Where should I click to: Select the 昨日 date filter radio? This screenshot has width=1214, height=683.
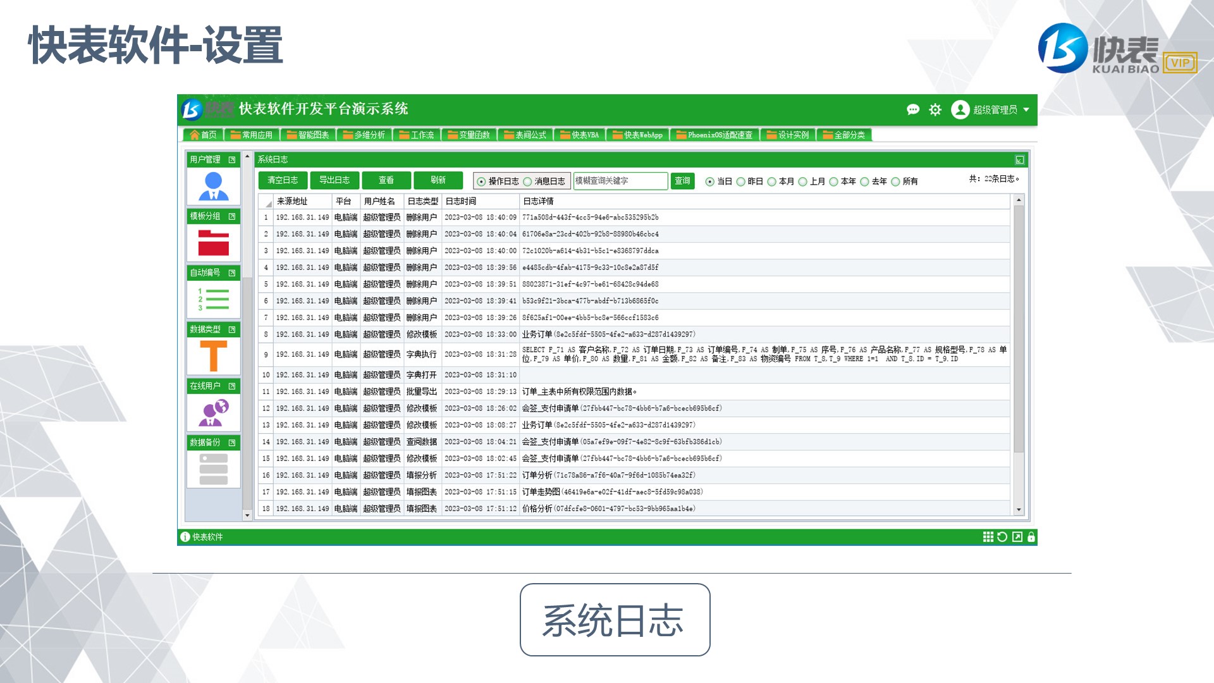(x=741, y=182)
